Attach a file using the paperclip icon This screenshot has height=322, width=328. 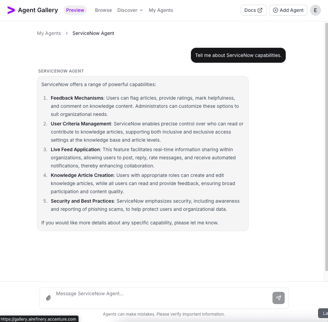pos(48,298)
